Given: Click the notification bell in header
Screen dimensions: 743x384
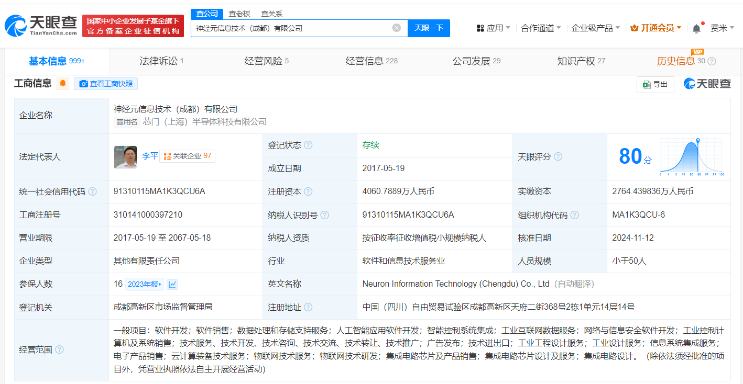Looking at the screenshot, I should (696, 28).
